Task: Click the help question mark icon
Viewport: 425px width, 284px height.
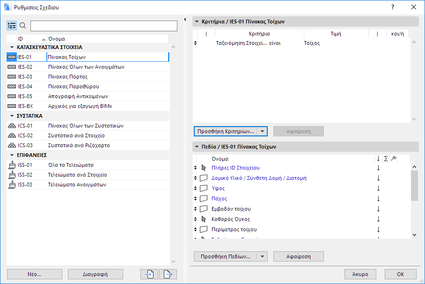Action: coord(393,7)
